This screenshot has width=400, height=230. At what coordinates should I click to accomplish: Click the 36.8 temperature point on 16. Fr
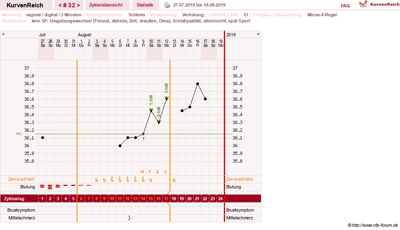197,84
